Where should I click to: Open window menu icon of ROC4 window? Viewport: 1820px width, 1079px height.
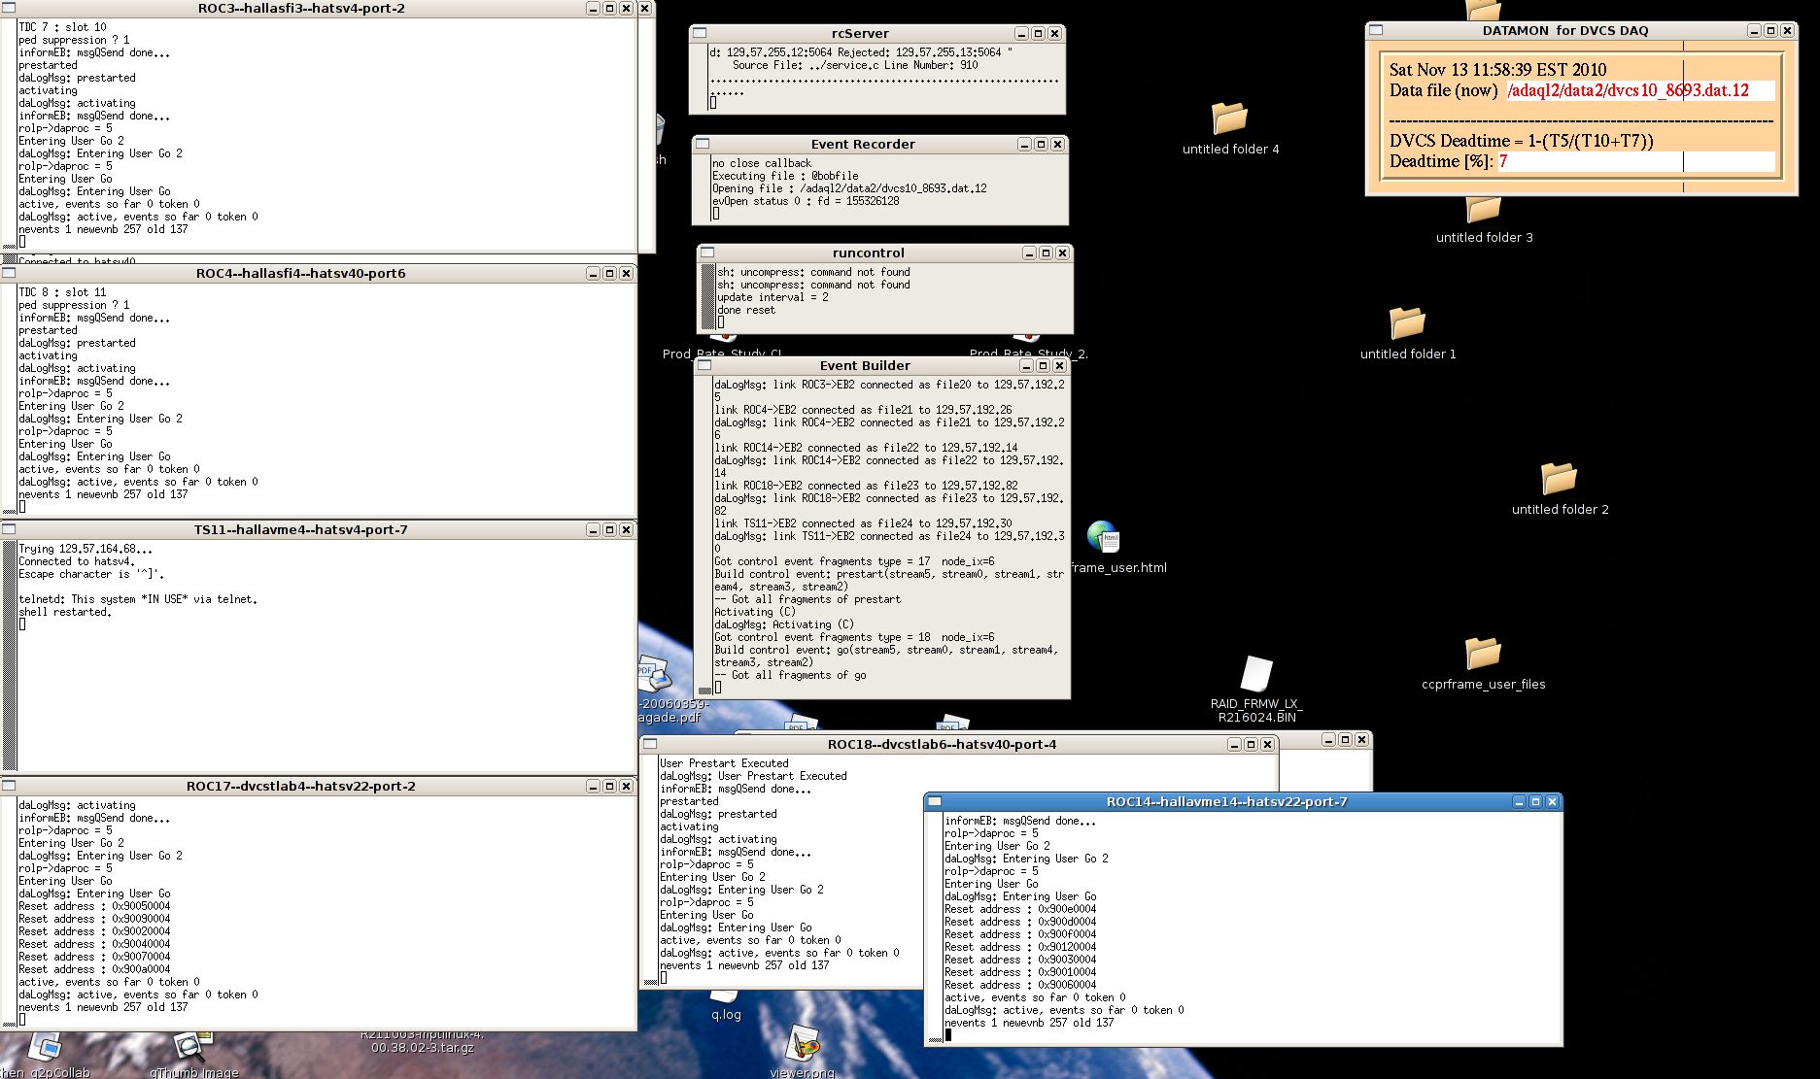pos(9,273)
